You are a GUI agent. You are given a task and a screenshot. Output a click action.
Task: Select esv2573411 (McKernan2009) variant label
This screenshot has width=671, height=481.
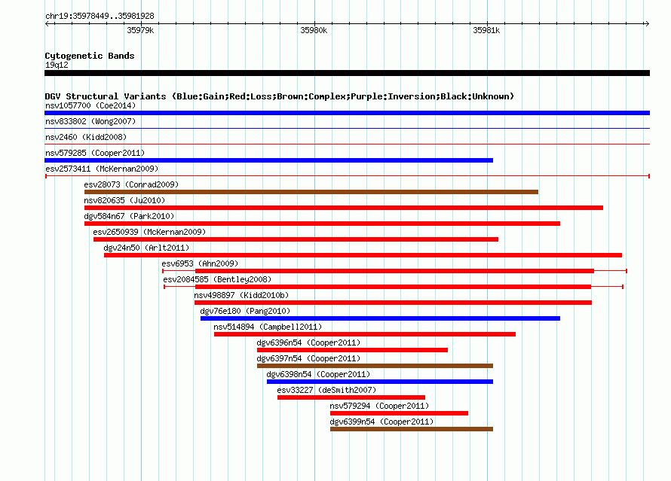tap(102, 169)
